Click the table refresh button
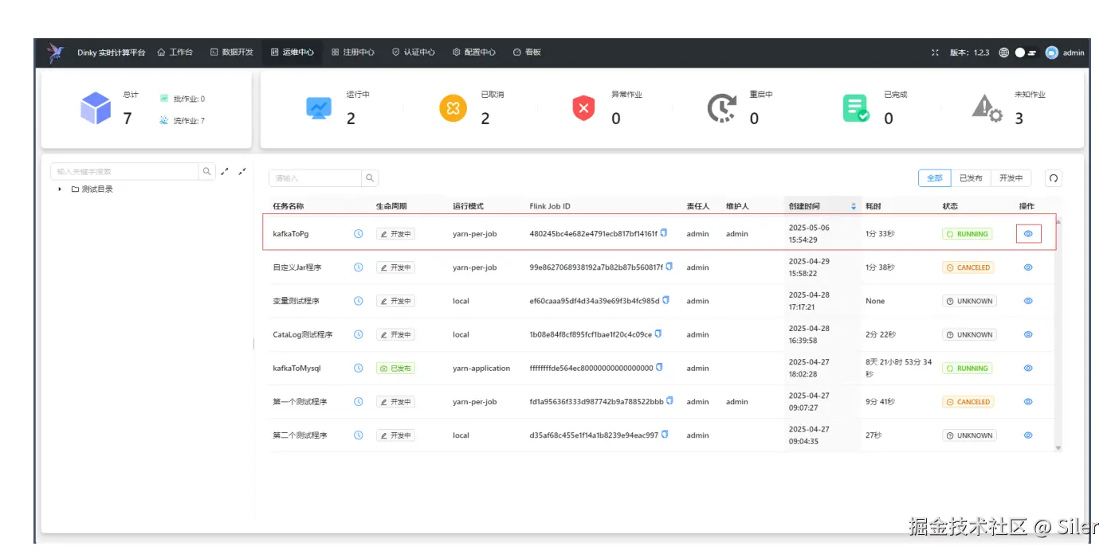Image resolution: width=1115 pixels, height=554 pixels. [x=1054, y=178]
